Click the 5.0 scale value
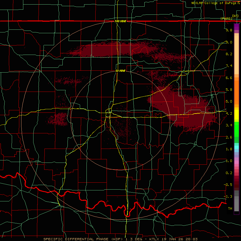241x241 pixels. pos(229,101)
